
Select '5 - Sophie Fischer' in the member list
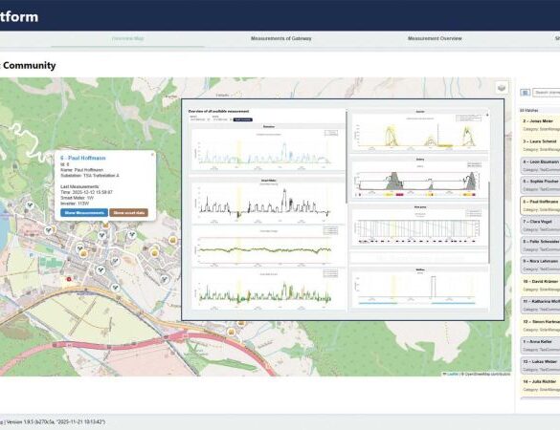click(x=540, y=185)
